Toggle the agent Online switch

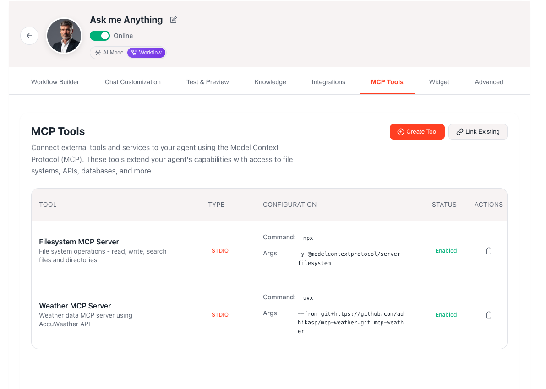(x=100, y=35)
